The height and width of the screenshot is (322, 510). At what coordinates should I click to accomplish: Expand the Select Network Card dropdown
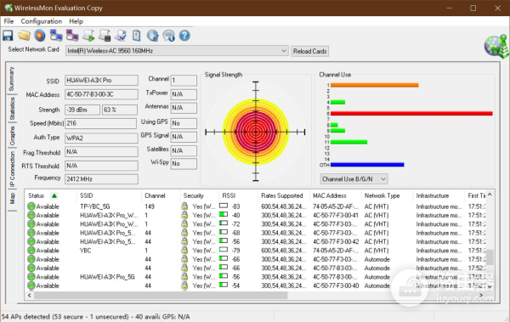point(284,51)
